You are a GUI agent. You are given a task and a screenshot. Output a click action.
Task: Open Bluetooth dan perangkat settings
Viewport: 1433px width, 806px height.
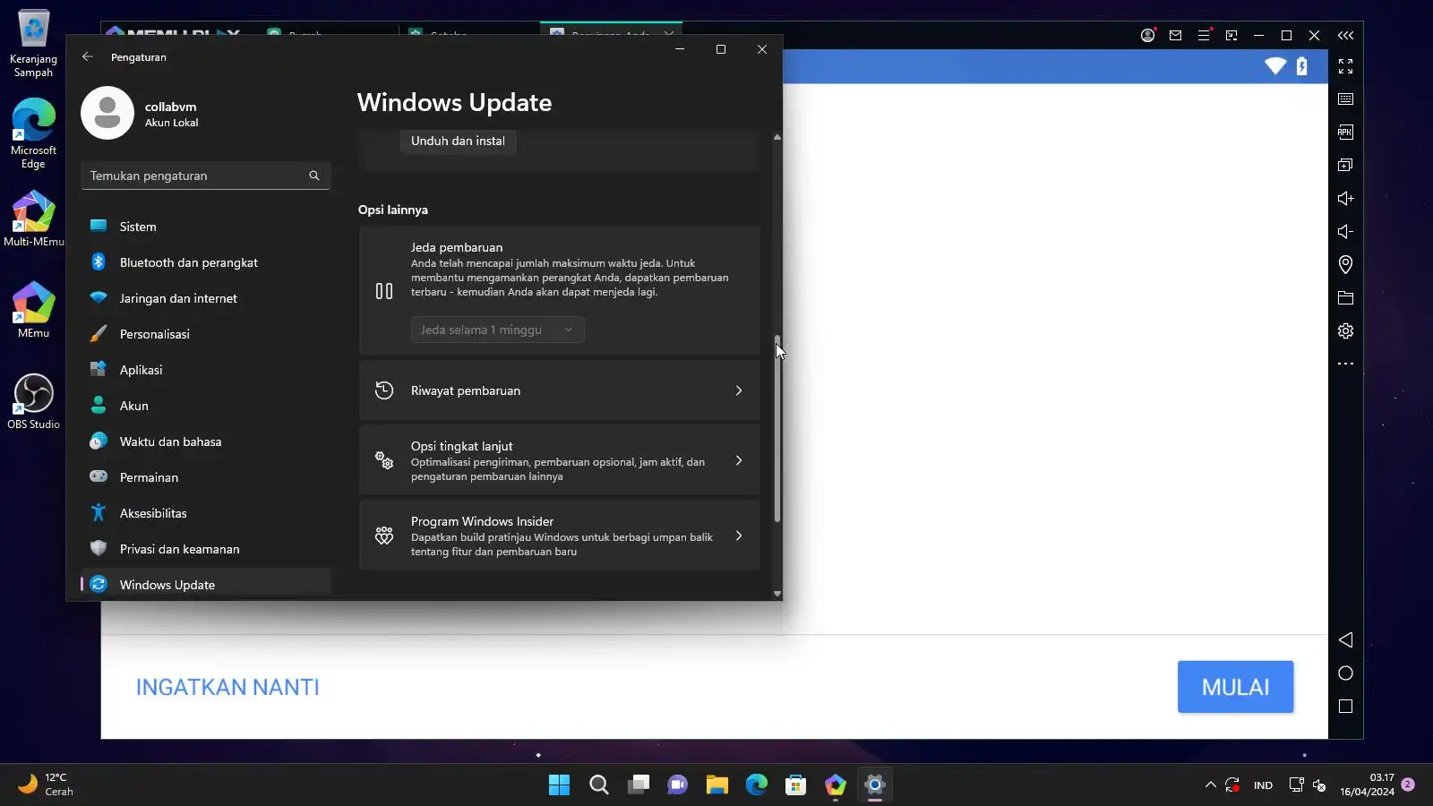pyautogui.click(x=206, y=262)
